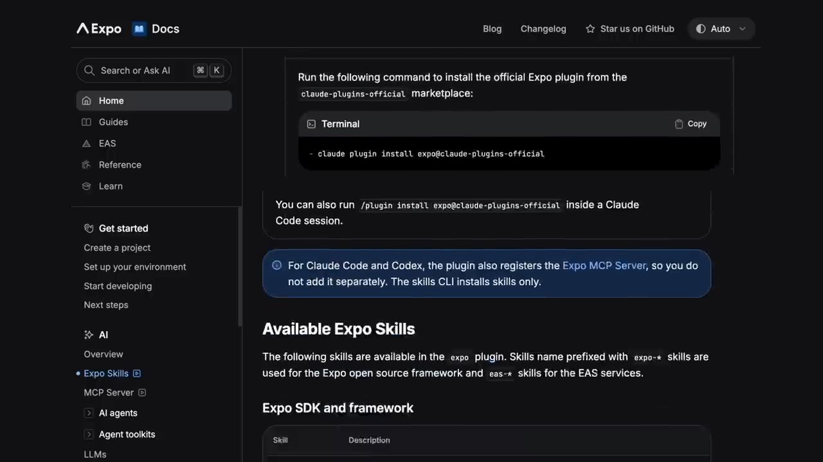Select Home in the sidebar
This screenshot has width=823, height=462.
tap(154, 101)
